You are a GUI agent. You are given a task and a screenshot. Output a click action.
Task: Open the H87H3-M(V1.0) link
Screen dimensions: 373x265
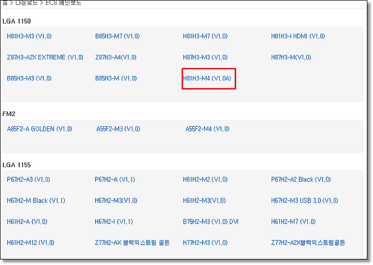(291, 57)
